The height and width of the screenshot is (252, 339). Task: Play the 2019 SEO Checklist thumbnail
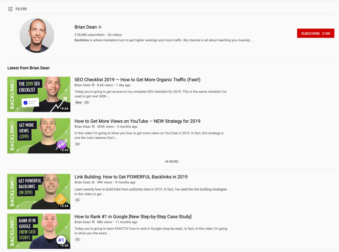click(39, 94)
